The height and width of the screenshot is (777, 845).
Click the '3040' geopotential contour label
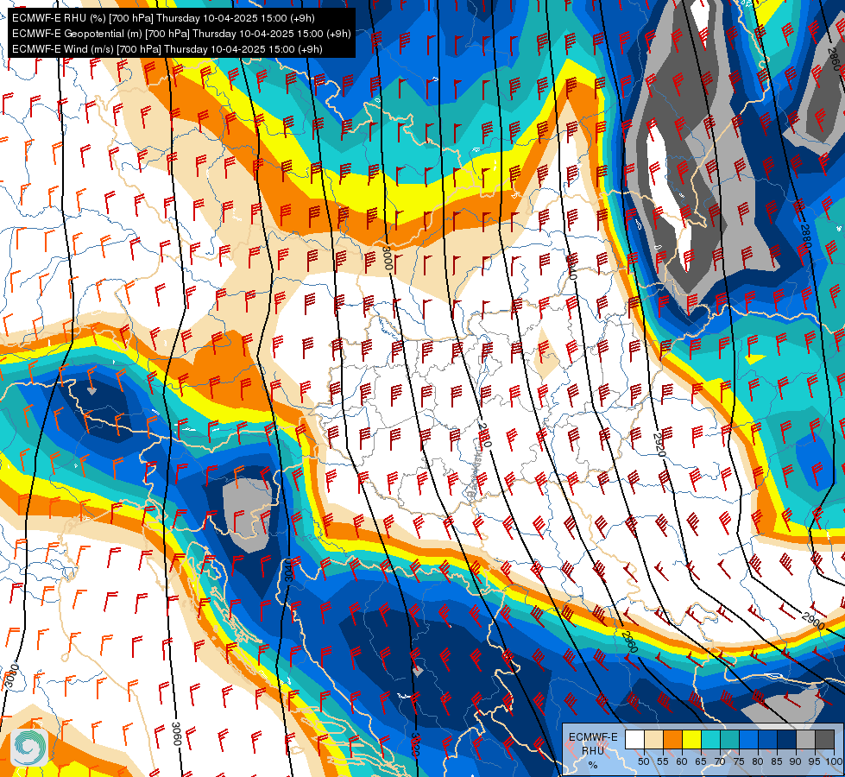(x=289, y=571)
